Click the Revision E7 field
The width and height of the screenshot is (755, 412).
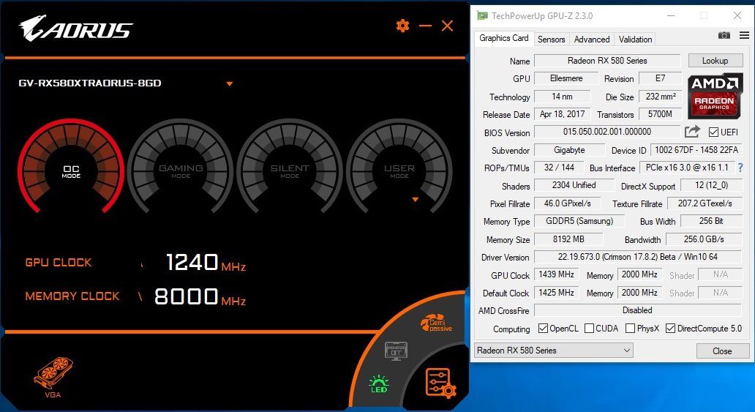pos(661,78)
